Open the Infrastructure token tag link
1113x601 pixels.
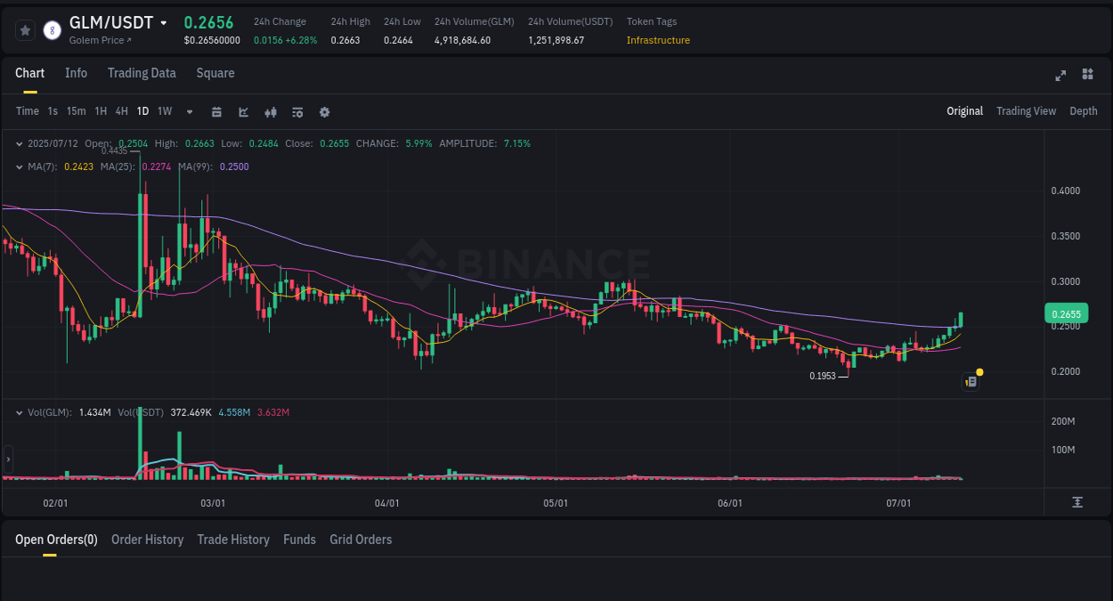[x=658, y=40]
